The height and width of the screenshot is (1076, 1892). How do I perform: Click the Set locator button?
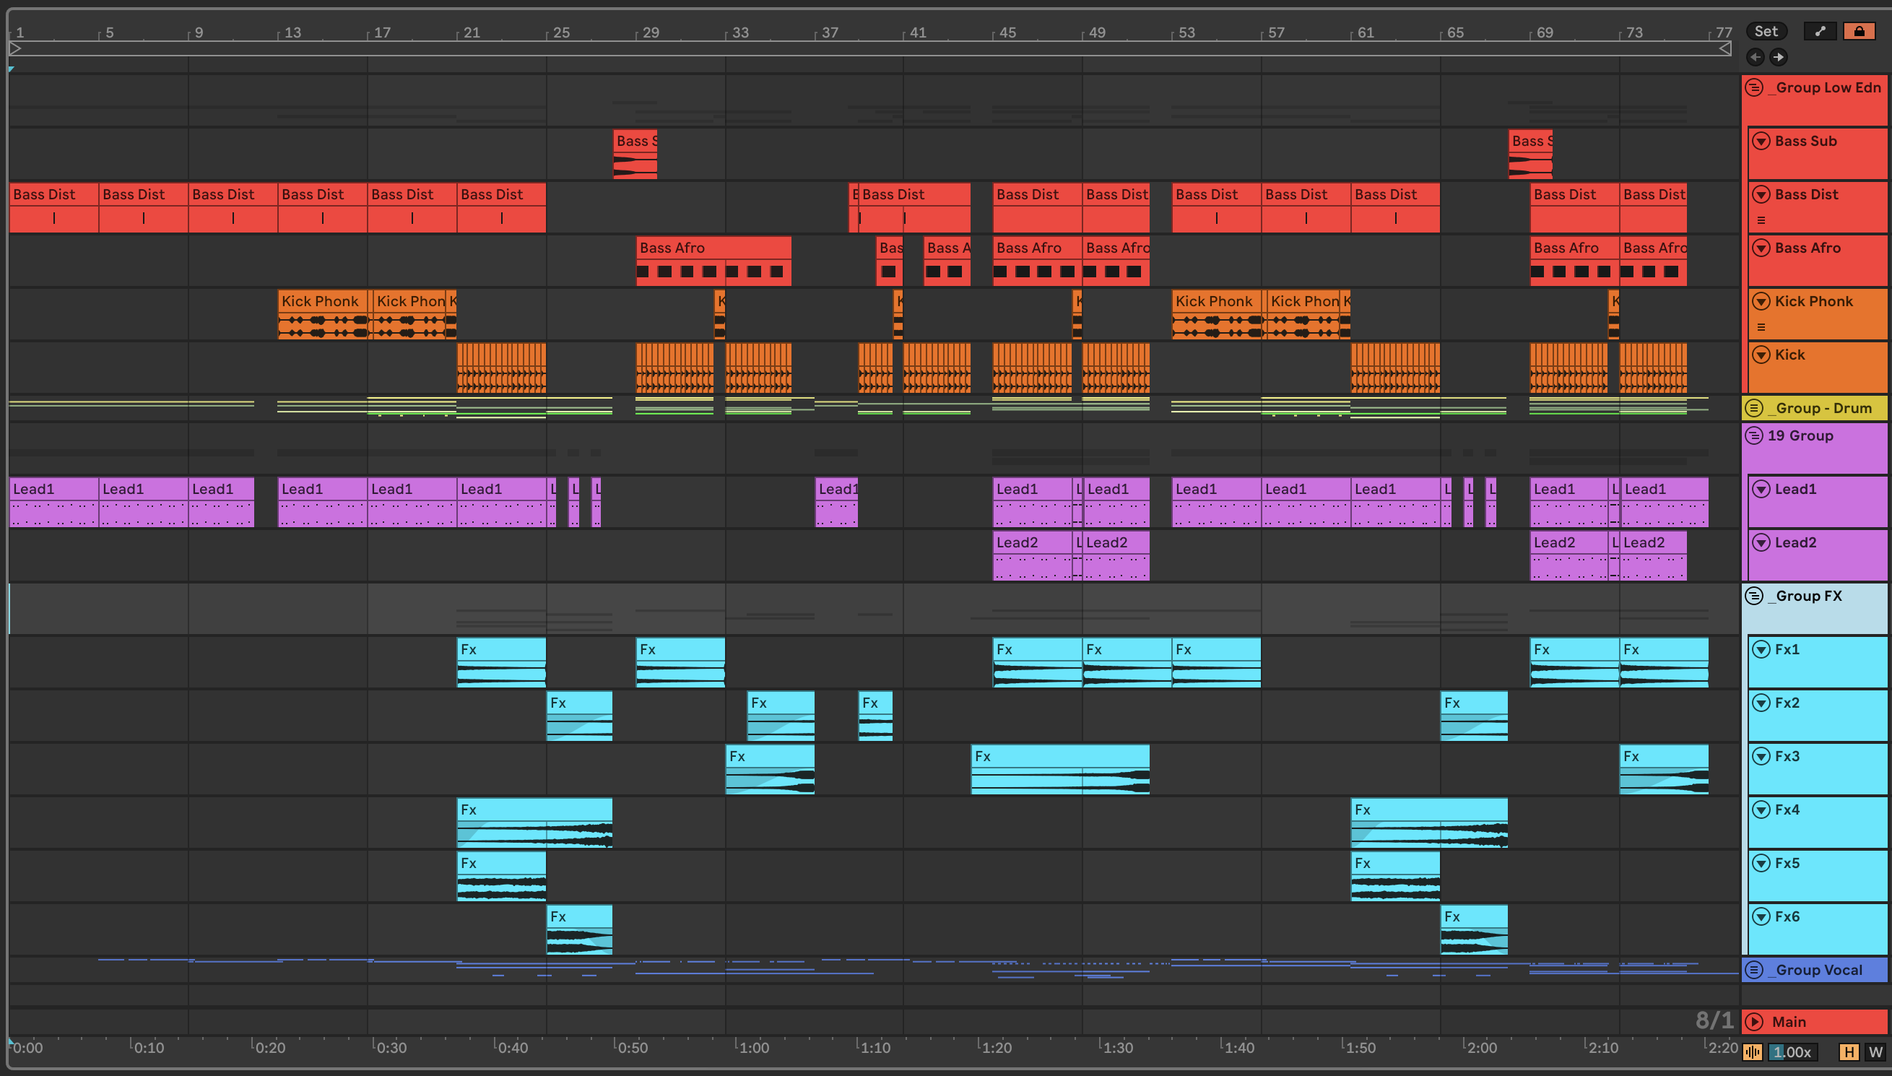[1766, 31]
